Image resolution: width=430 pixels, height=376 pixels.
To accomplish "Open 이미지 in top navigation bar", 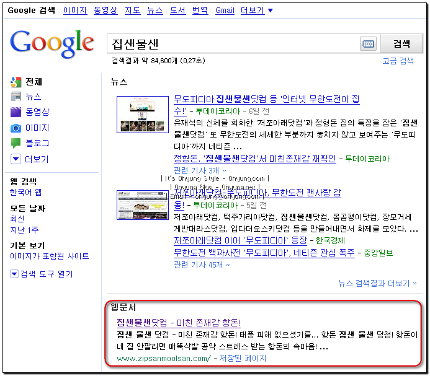I will pyautogui.click(x=75, y=10).
